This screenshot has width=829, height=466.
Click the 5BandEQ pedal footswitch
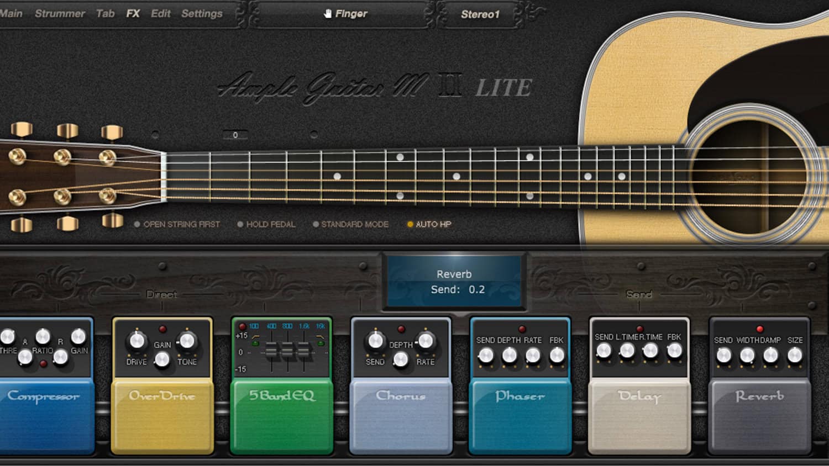(x=282, y=417)
